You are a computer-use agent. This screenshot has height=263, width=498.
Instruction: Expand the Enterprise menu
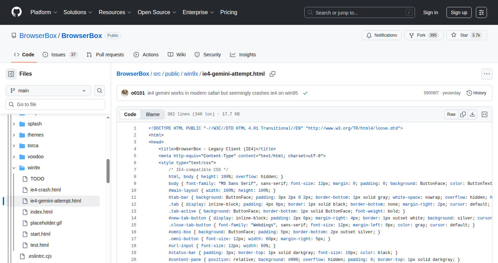click(199, 12)
